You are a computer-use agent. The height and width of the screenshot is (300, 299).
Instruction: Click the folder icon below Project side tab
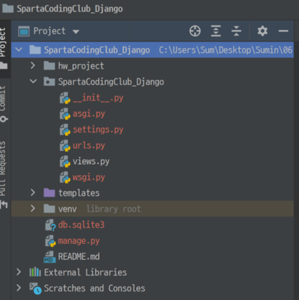(x=4, y=66)
